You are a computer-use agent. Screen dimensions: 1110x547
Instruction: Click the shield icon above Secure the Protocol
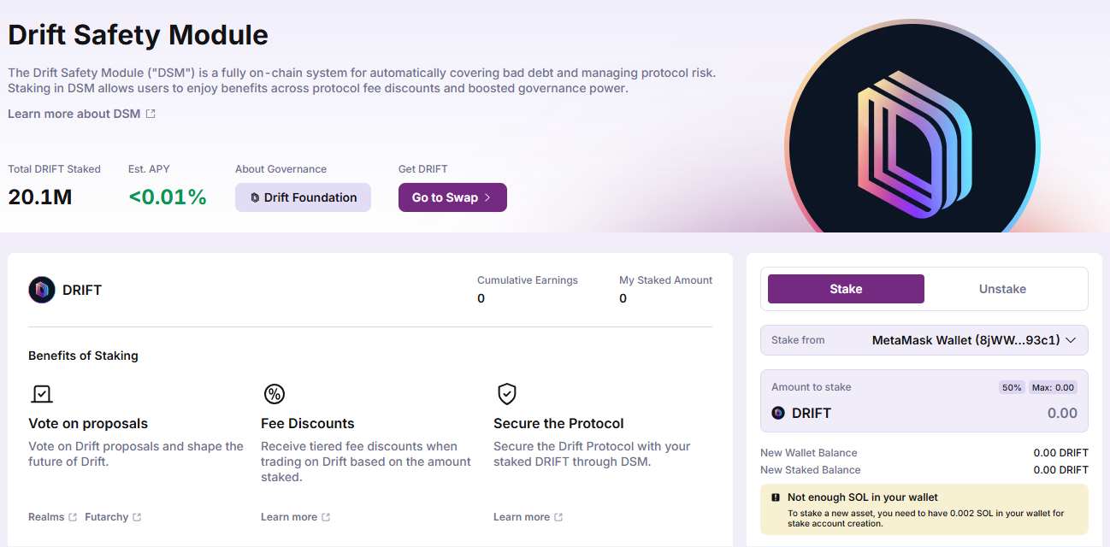tap(506, 393)
